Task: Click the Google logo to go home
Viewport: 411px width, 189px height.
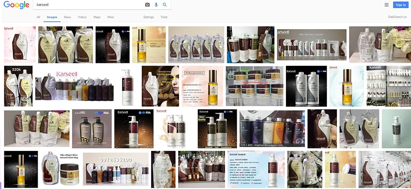Action: (x=16, y=5)
